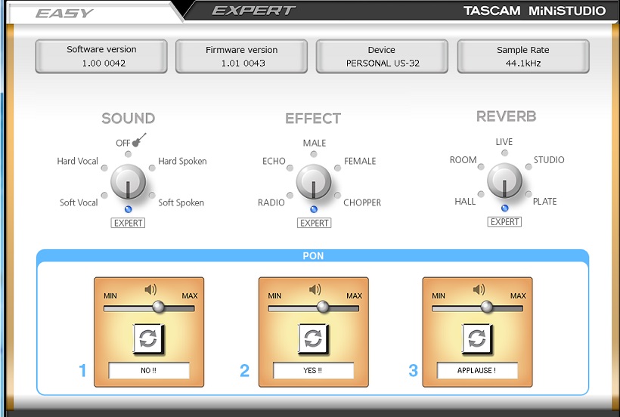Select the blue EXPERT dot under REVERB
Screen dimensions: 620x417
tap(504, 208)
